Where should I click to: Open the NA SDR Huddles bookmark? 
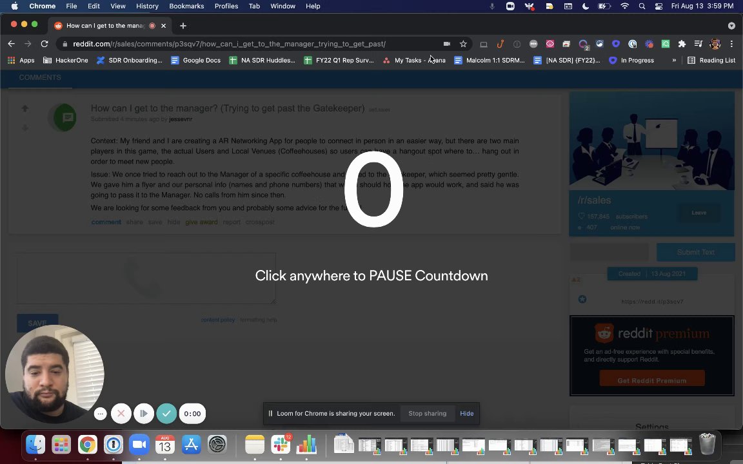pos(262,60)
